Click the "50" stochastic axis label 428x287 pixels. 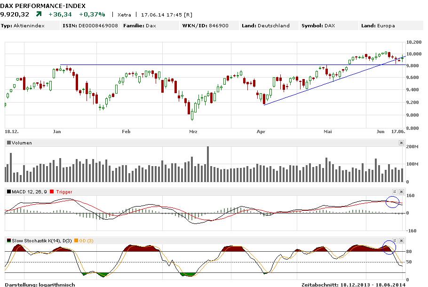[409, 262]
